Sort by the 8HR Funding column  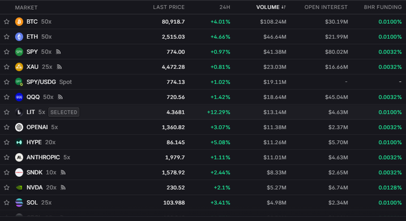coord(383,7)
